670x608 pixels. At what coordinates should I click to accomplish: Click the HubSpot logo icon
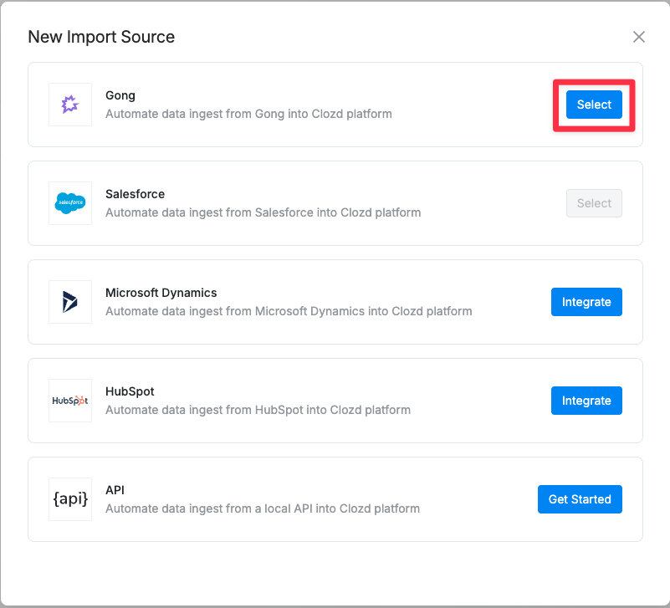click(69, 401)
